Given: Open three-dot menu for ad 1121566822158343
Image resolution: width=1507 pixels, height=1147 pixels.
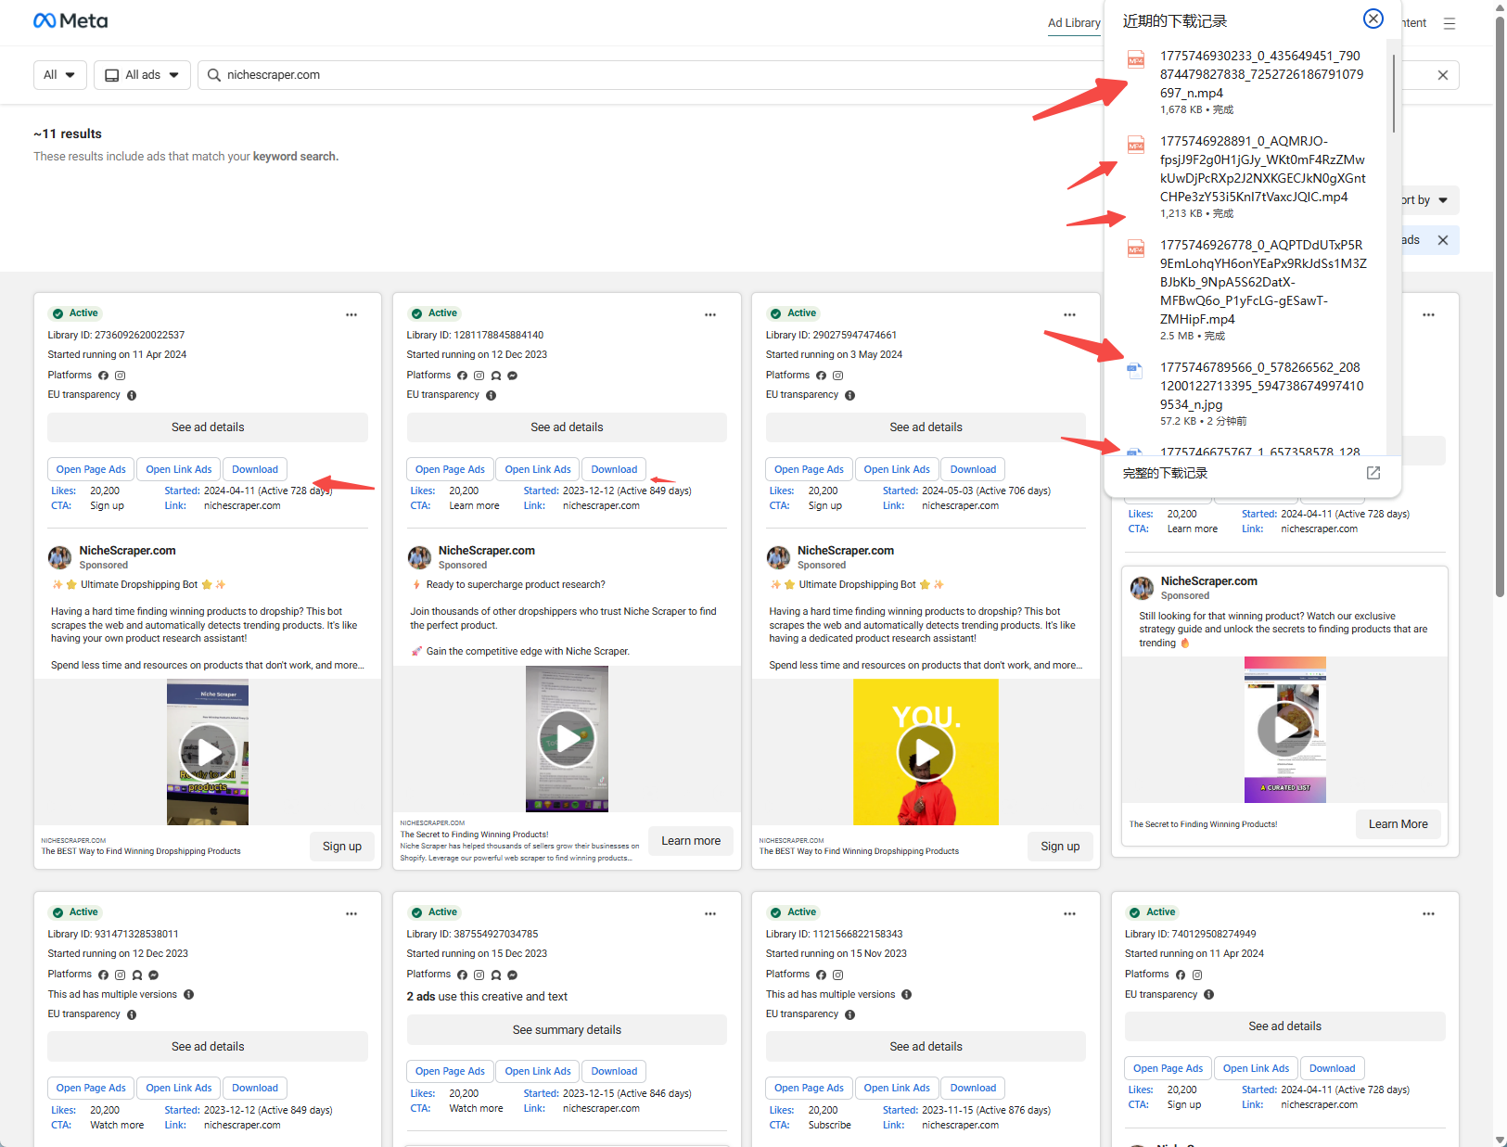Looking at the screenshot, I should coord(1069,913).
